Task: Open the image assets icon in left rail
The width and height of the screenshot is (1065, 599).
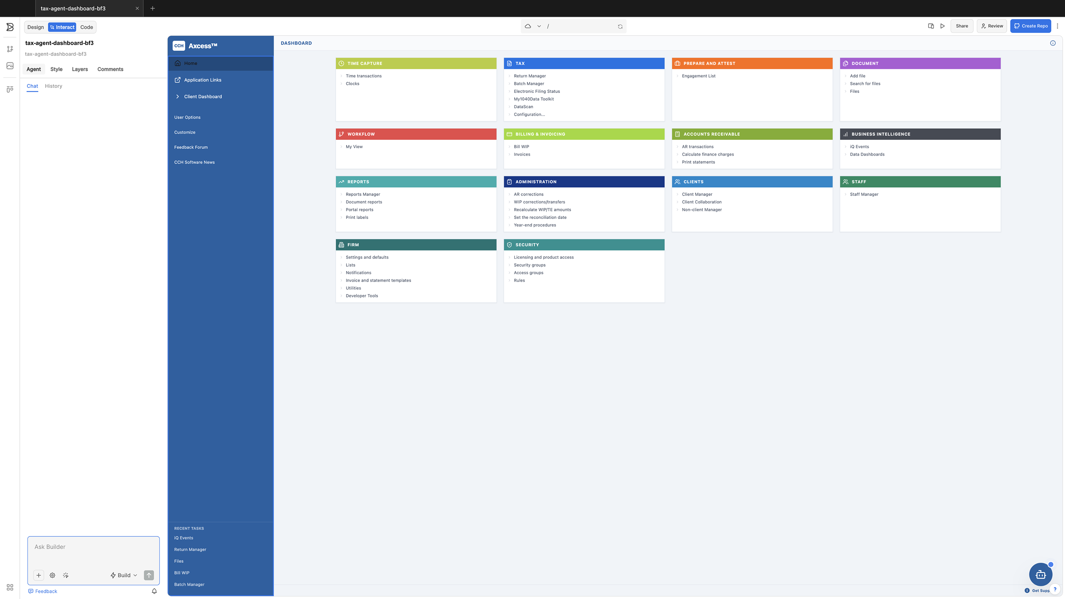Action: click(x=10, y=66)
